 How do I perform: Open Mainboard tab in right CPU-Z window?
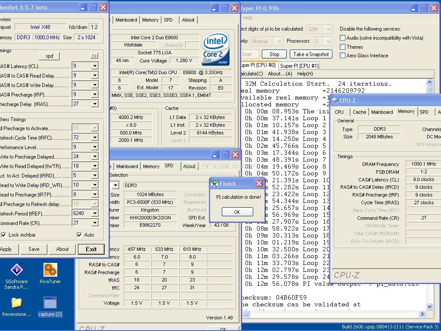point(382,112)
